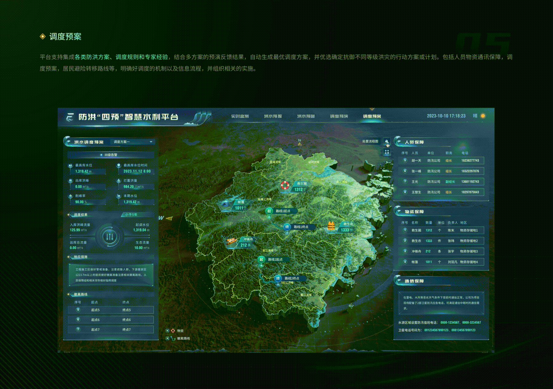Click the green 起 pin of 路线2起点
This screenshot has width=553, height=389.
[261, 259]
